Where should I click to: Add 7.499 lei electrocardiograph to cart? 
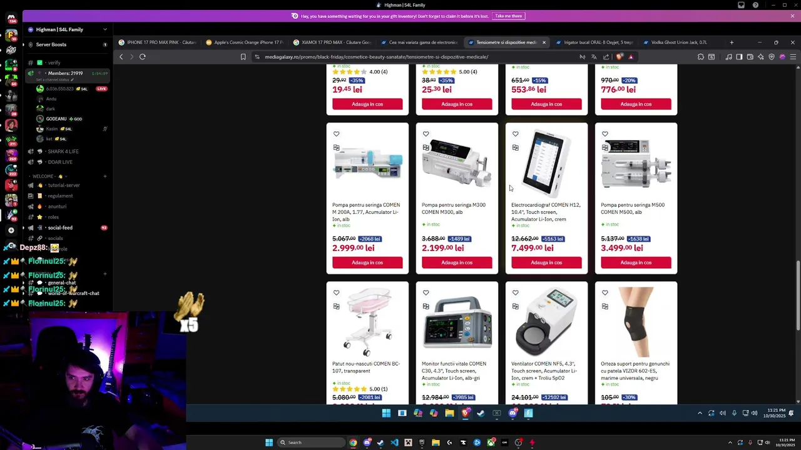coord(546,262)
